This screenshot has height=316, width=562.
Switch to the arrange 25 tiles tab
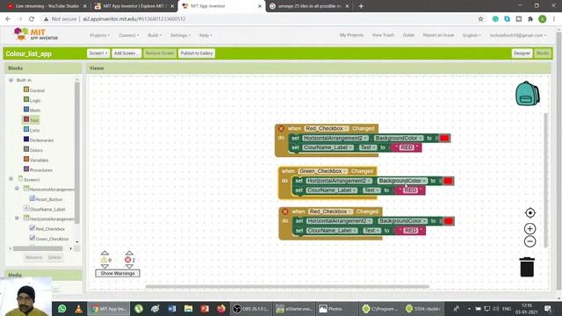308,6
